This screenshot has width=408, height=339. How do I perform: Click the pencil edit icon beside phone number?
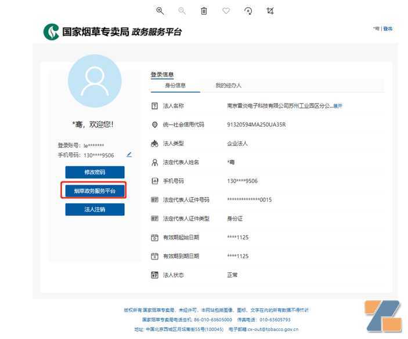pyautogui.click(x=129, y=155)
